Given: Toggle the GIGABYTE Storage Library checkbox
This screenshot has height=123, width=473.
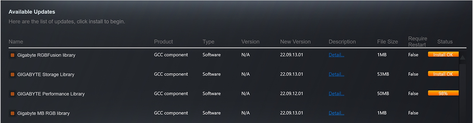Looking at the screenshot, I should 12,75.
